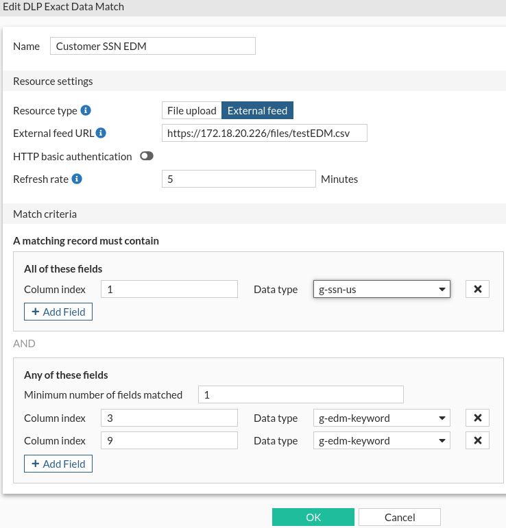Open data type dropdown for column 3
Image resolution: width=506 pixels, height=528 pixels.
(x=381, y=418)
